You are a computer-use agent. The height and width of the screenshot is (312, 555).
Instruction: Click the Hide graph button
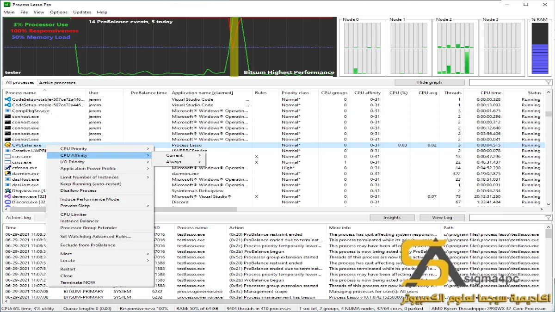pyautogui.click(x=429, y=82)
